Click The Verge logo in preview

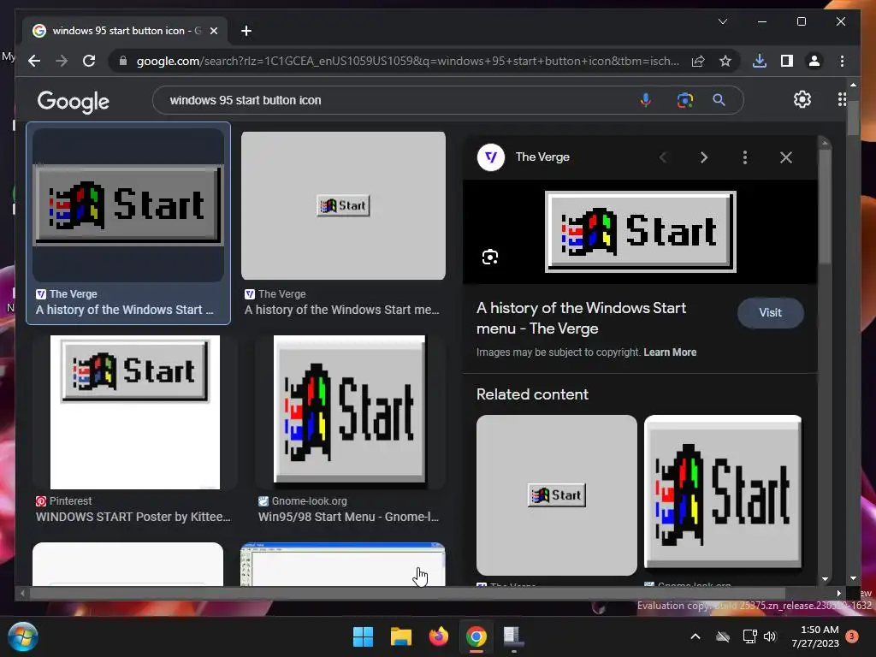(491, 157)
